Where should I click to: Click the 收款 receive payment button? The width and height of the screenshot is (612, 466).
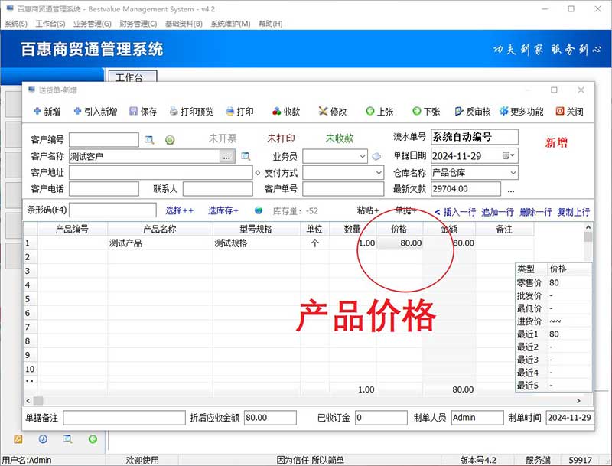(x=286, y=112)
